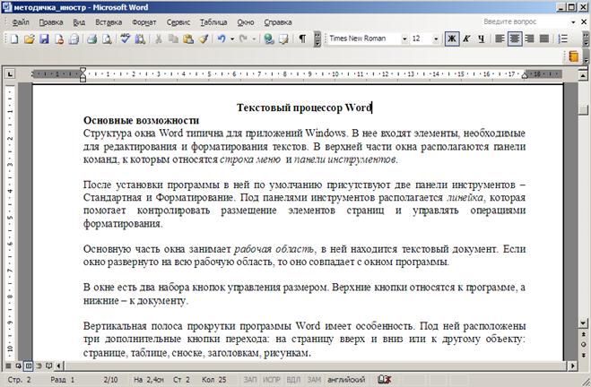Click the vertical scrollbar thumb
Image resolution: width=591 pixels, height=387 pixels.
(584, 108)
